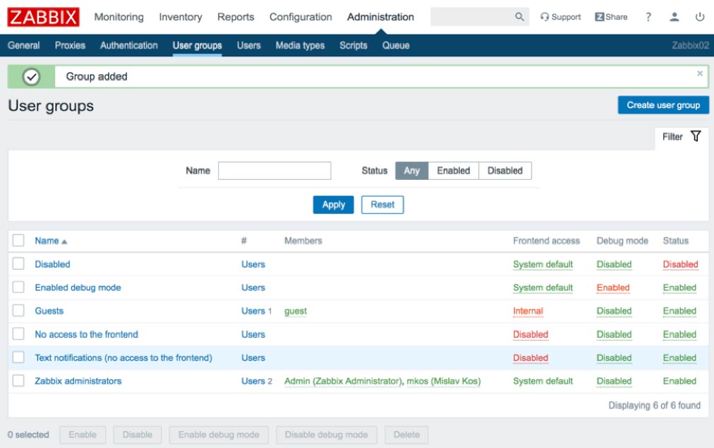Check the Zabbix administrators row checkbox

[x=18, y=380]
